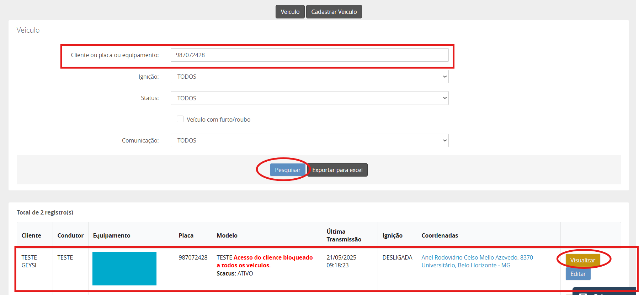The width and height of the screenshot is (639, 295).
Task: Select the Placa column header
Action: point(186,235)
